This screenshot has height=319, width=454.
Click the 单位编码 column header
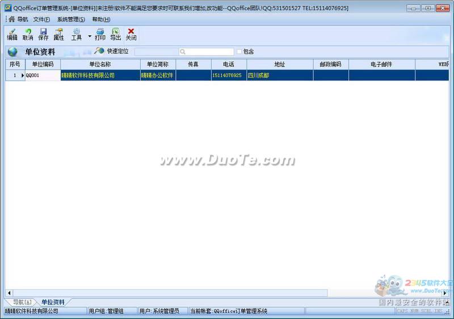click(43, 64)
